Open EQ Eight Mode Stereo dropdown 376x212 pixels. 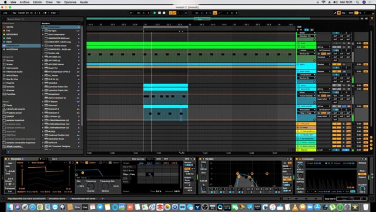click(x=287, y=168)
